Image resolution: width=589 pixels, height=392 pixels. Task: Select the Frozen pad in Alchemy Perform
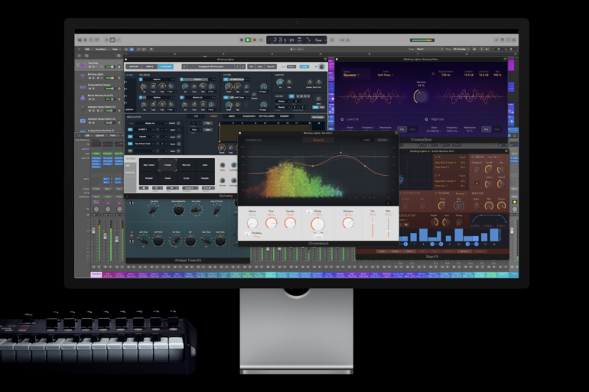click(x=168, y=165)
